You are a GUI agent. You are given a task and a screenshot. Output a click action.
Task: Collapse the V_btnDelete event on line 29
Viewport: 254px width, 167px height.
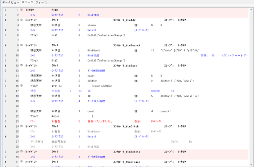click(21, 151)
